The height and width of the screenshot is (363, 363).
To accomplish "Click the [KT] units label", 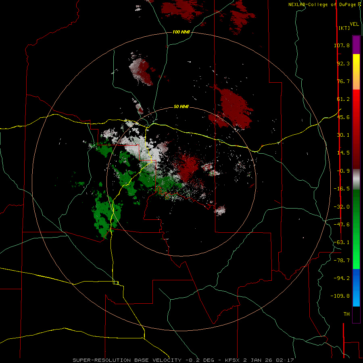I will (344, 28).
